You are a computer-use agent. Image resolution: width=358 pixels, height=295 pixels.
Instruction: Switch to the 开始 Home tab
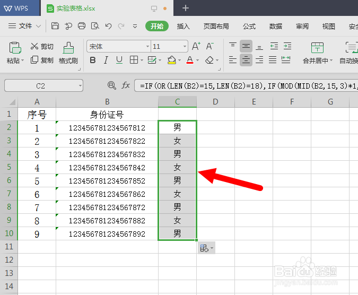157,26
